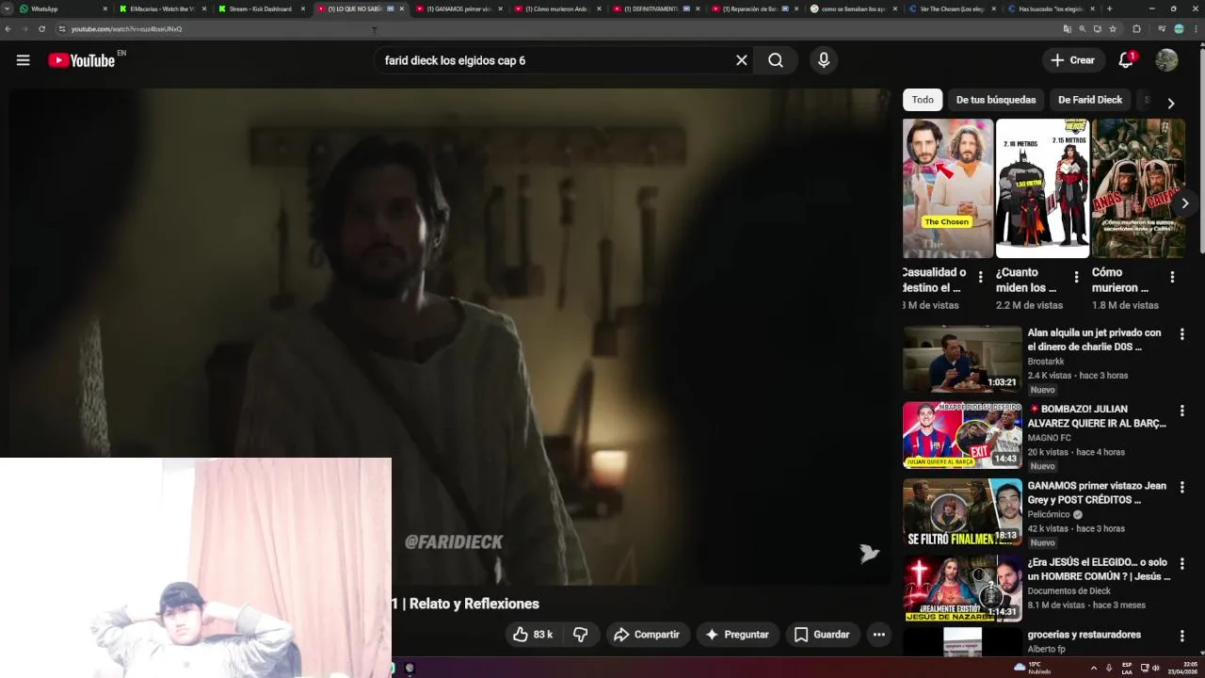This screenshot has width=1205, height=678.
Task: Open 'grocerias y restauradores' video
Action: (x=1084, y=635)
